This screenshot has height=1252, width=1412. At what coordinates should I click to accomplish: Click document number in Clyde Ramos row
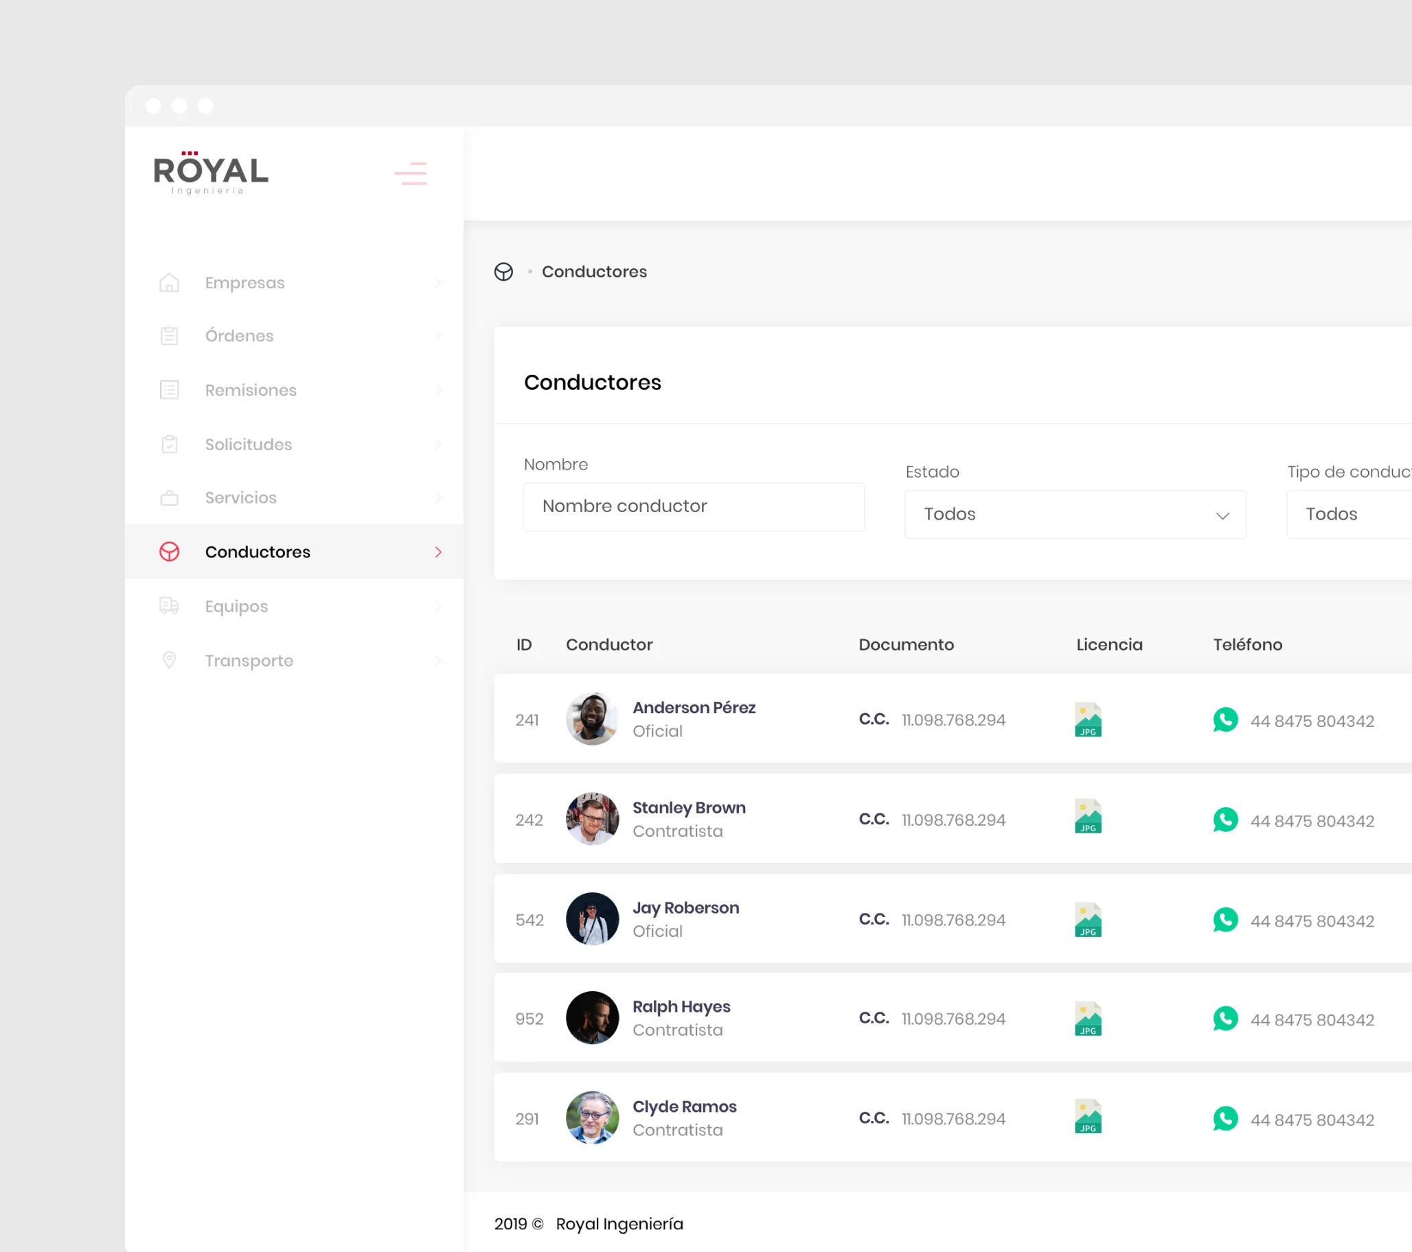pos(953,1119)
